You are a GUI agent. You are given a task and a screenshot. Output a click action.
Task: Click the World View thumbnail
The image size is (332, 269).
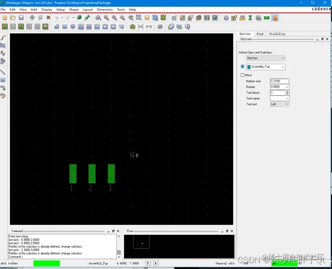click(179, 246)
